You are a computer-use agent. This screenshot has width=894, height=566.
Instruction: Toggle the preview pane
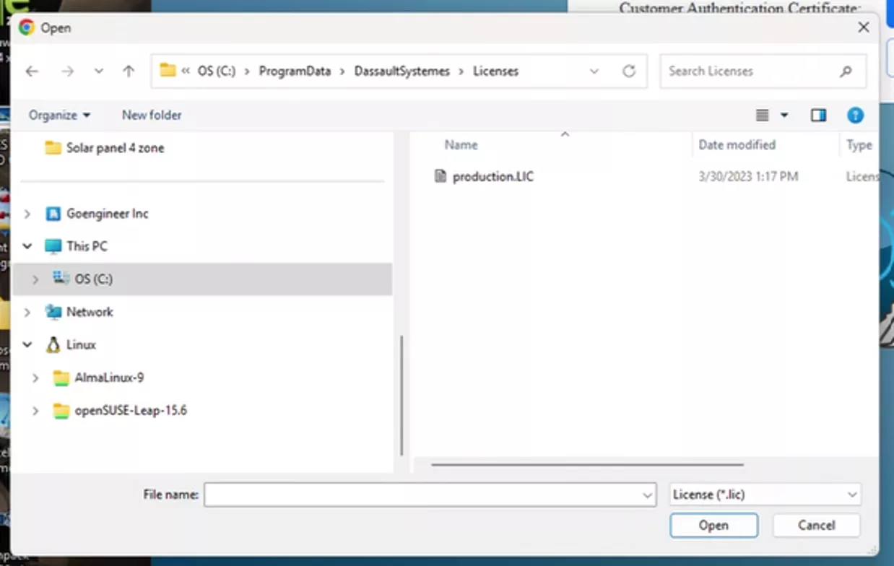818,116
